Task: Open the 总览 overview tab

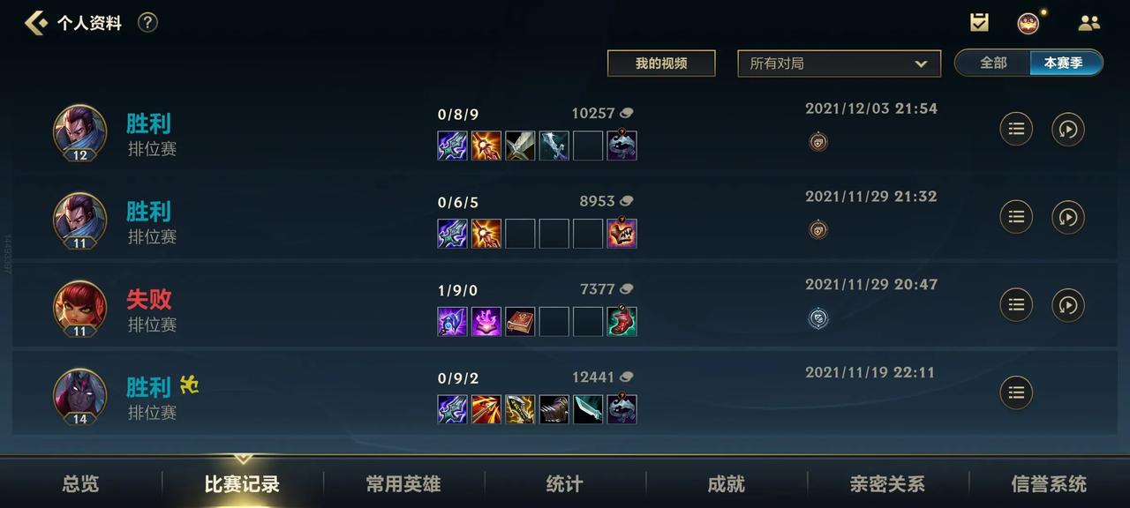Action: (x=80, y=483)
